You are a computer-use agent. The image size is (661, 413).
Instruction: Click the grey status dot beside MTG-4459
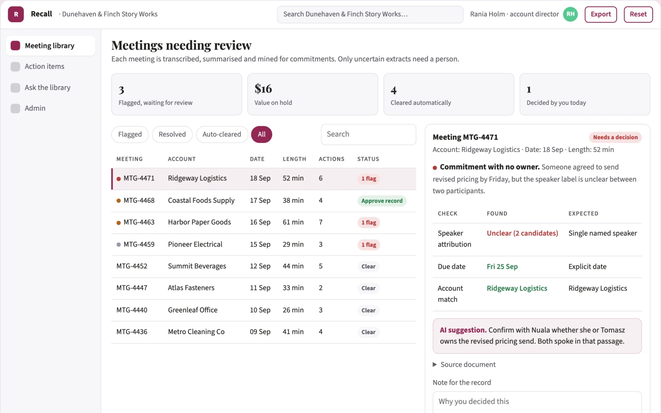(119, 244)
